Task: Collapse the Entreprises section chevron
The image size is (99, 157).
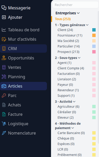Action: point(78,13)
